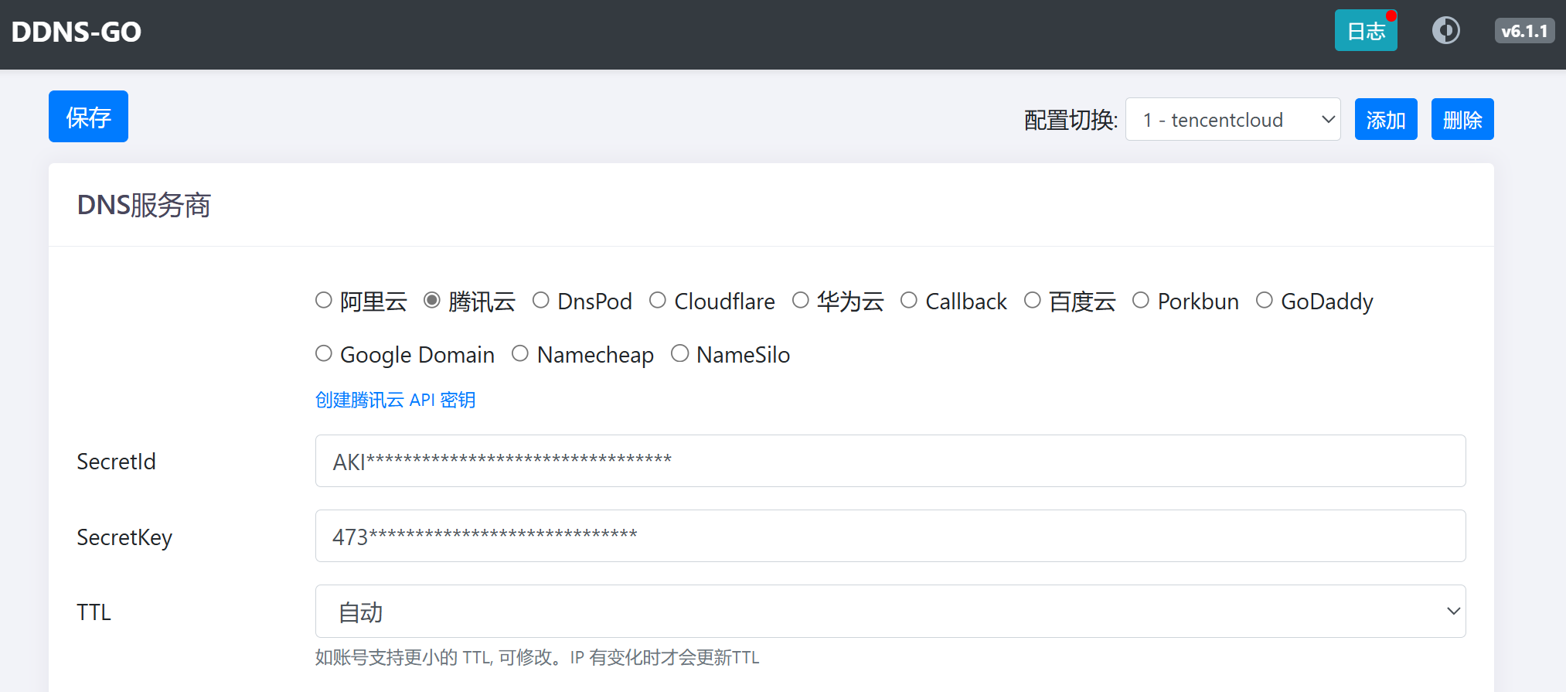Select the 华为云 radio button
1566x692 pixels.
(x=801, y=300)
